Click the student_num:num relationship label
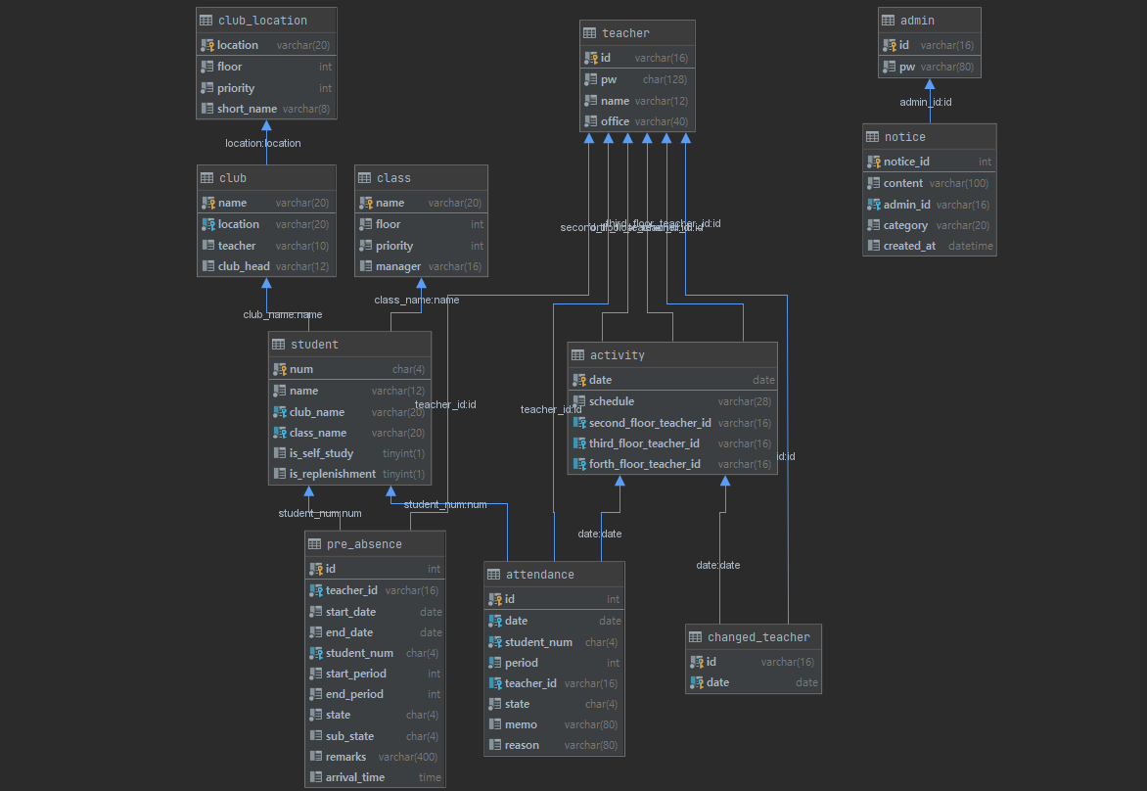The height and width of the screenshot is (791, 1147). 446,504
